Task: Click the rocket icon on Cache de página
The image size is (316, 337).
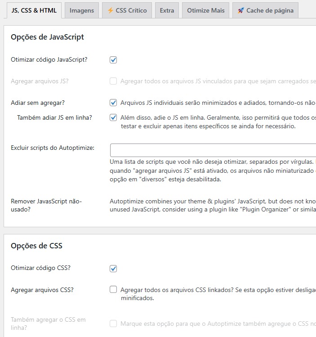Action: [x=241, y=10]
